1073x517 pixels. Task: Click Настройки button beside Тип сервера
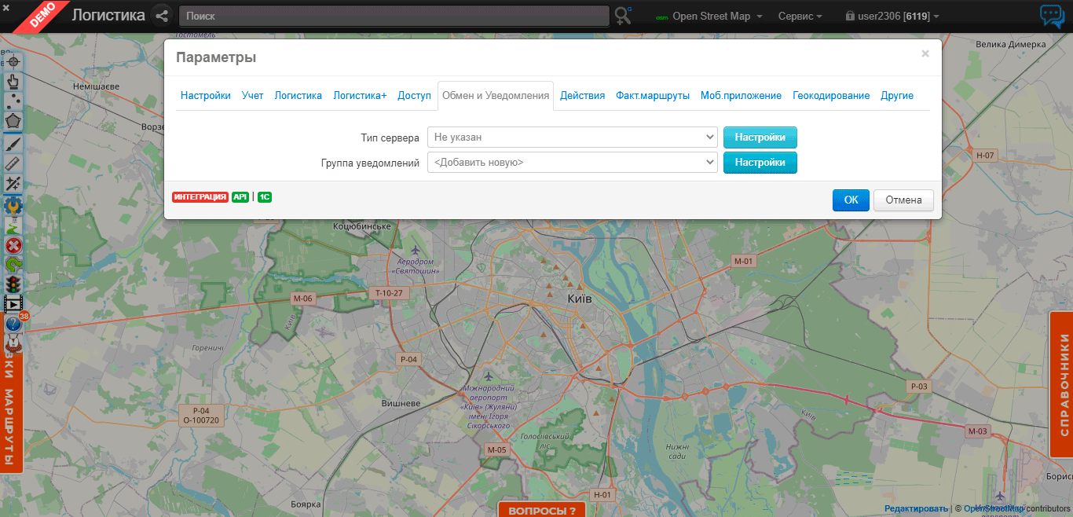pyautogui.click(x=760, y=137)
